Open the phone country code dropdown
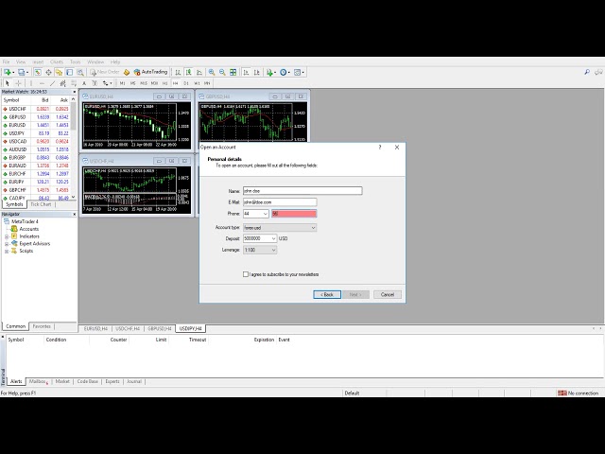 pyautogui.click(x=264, y=214)
